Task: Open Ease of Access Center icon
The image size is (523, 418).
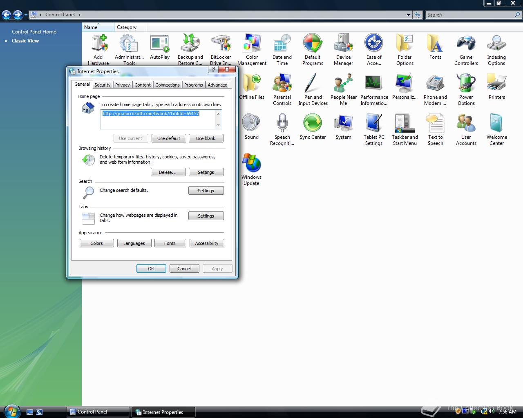Action: [x=374, y=49]
